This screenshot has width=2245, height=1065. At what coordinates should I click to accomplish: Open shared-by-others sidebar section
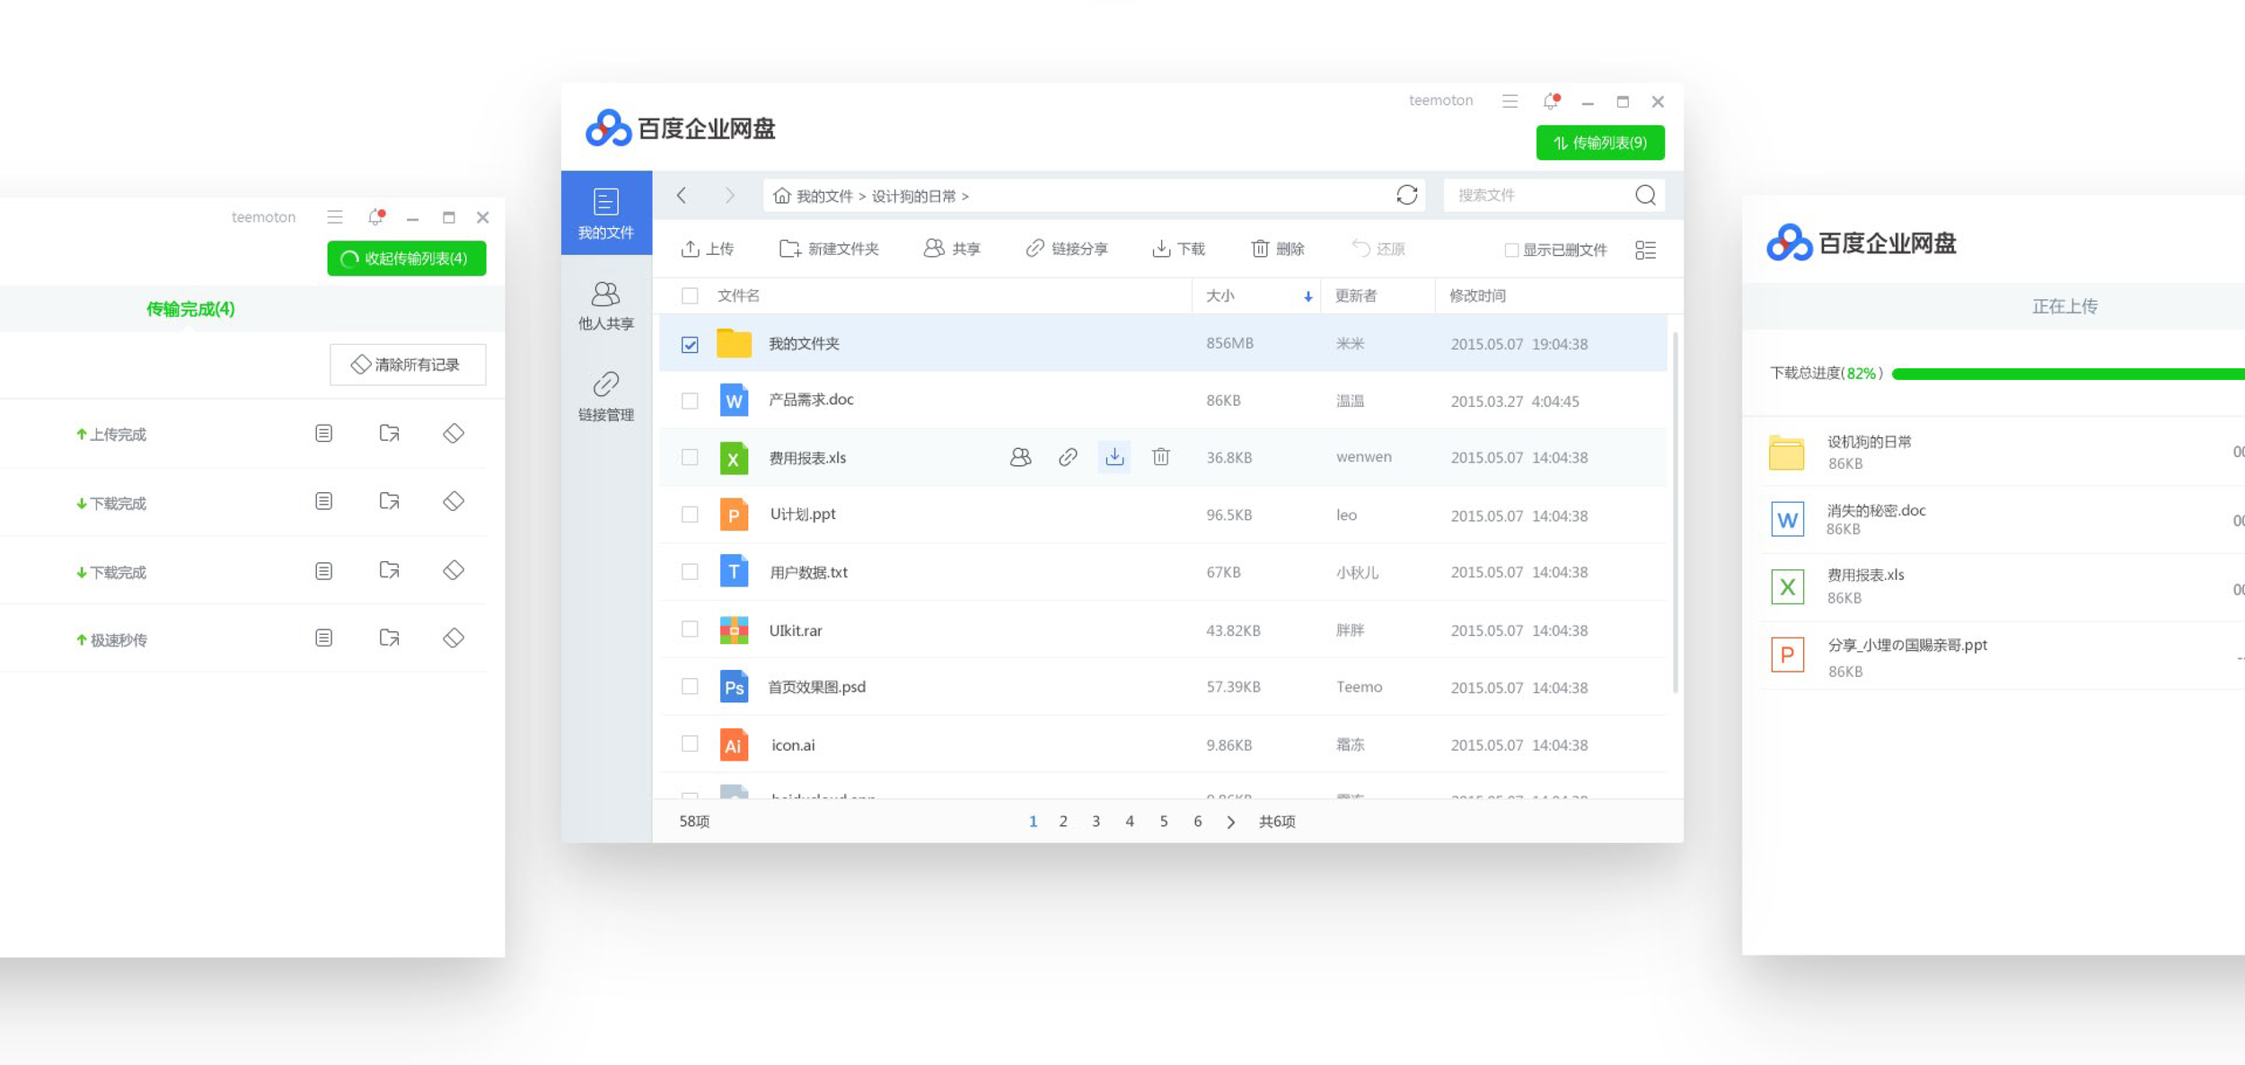coord(606,305)
